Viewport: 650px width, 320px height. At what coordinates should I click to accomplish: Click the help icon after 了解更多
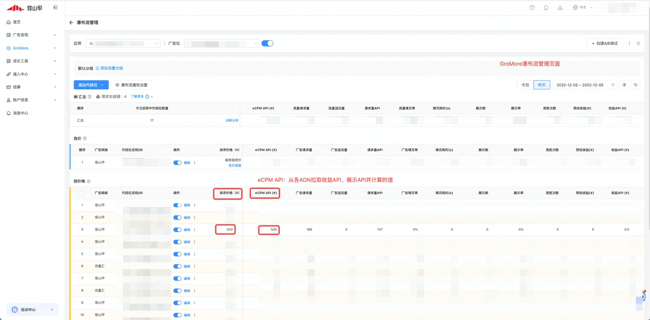[147, 97]
